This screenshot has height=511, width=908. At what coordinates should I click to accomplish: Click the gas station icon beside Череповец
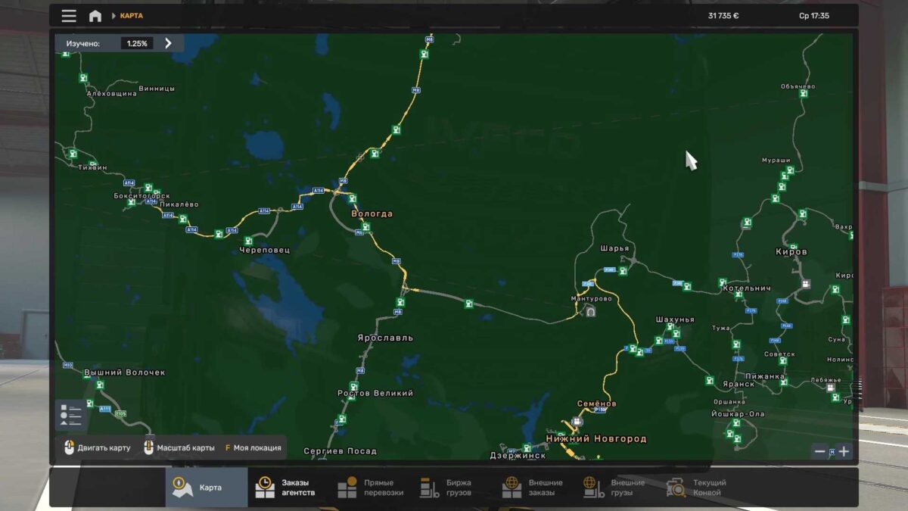[x=248, y=241]
